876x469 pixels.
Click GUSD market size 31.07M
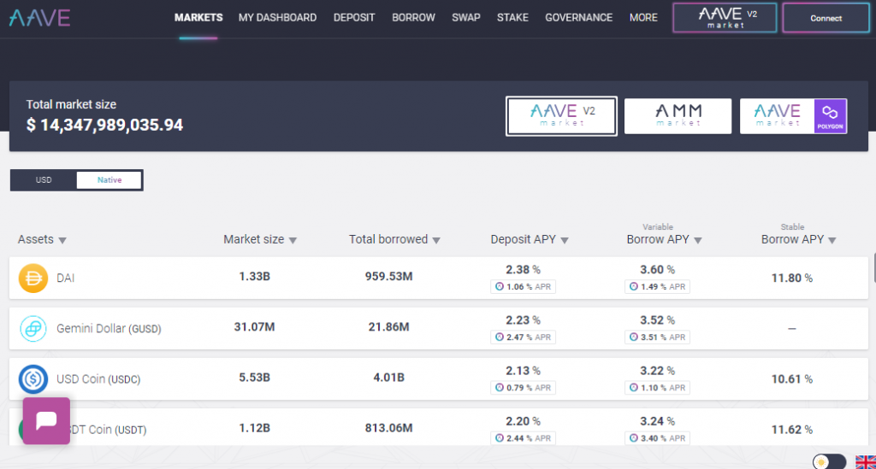[254, 327]
